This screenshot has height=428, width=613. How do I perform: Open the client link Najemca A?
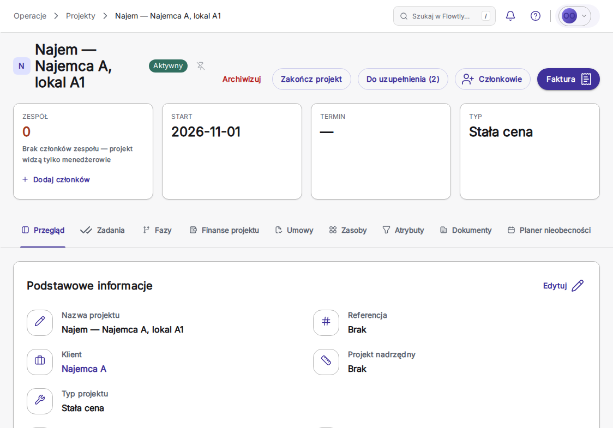point(84,369)
